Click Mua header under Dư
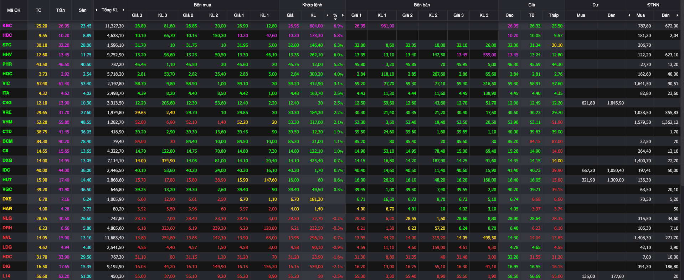 [581, 15]
